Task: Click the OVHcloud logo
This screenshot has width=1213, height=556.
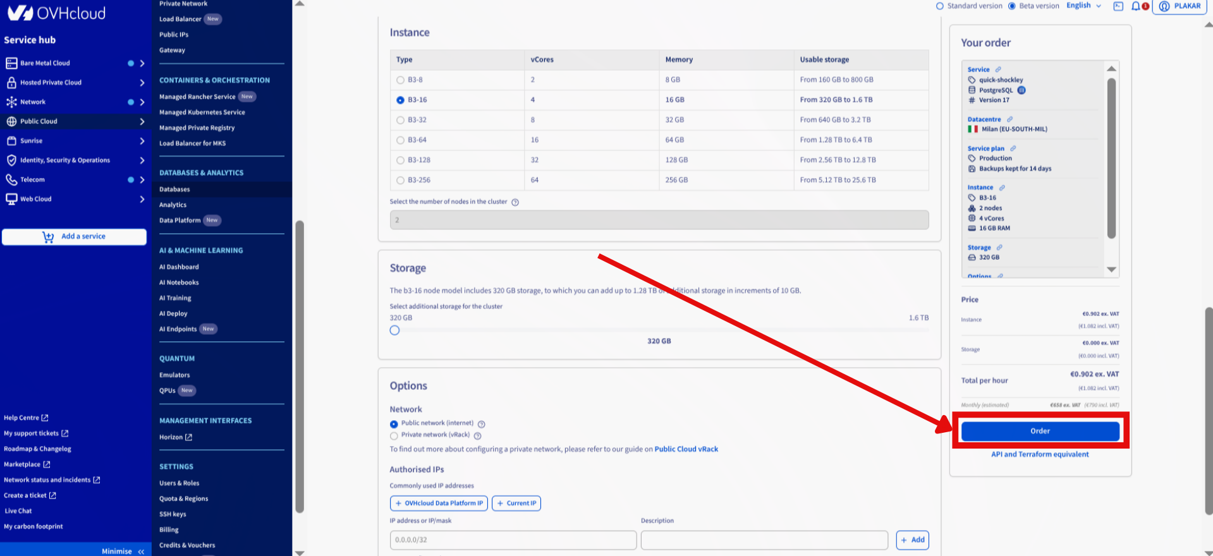Action: pyautogui.click(x=56, y=13)
